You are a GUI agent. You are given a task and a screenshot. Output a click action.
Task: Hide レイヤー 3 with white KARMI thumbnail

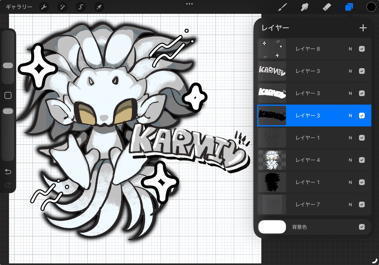(362, 93)
